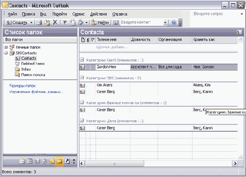The image size is (246, 177).
Task: Open the Действия menu
Action: (98, 14)
